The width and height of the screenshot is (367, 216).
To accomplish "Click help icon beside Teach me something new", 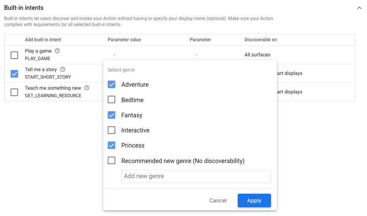I will 87,88.
